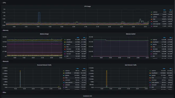Click grafana color swatch in CPU Usage legend
This screenshot has height=98, width=175.
151,17
